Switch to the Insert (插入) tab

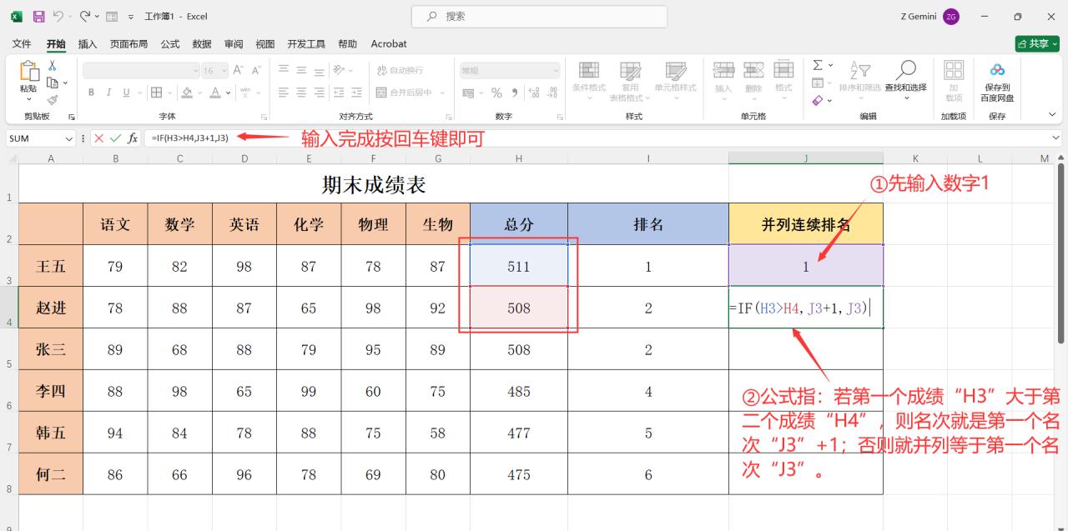tap(88, 43)
